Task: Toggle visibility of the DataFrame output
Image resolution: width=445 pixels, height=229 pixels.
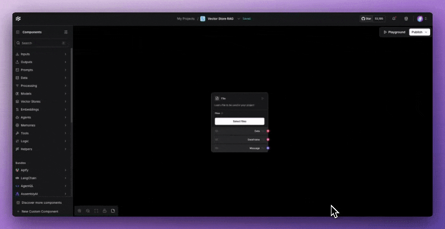Action: (x=217, y=139)
